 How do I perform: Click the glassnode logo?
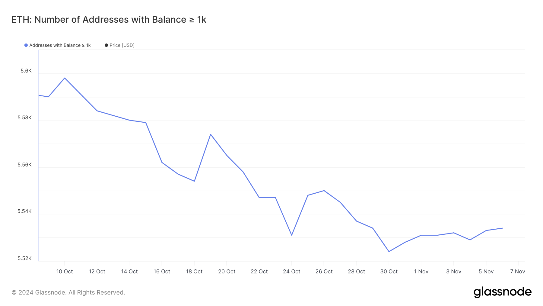click(502, 292)
